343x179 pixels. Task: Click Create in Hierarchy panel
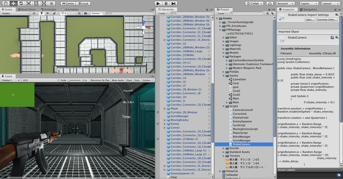coord(162,13)
